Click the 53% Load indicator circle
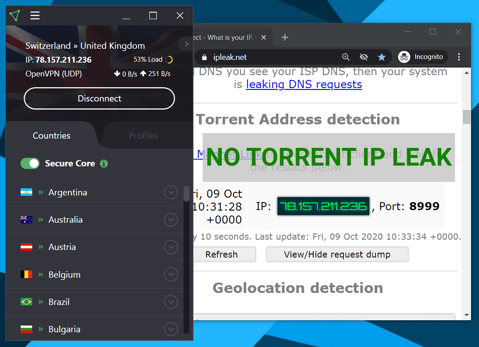The height and width of the screenshot is (347, 479). click(169, 59)
